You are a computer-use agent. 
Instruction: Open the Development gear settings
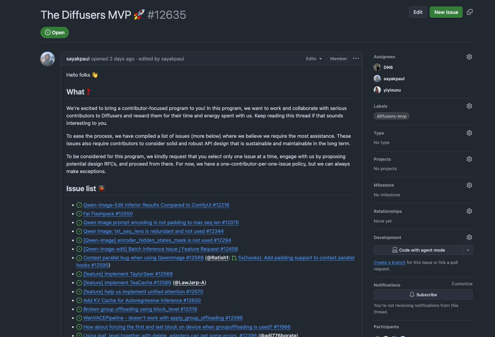pos(469,238)
